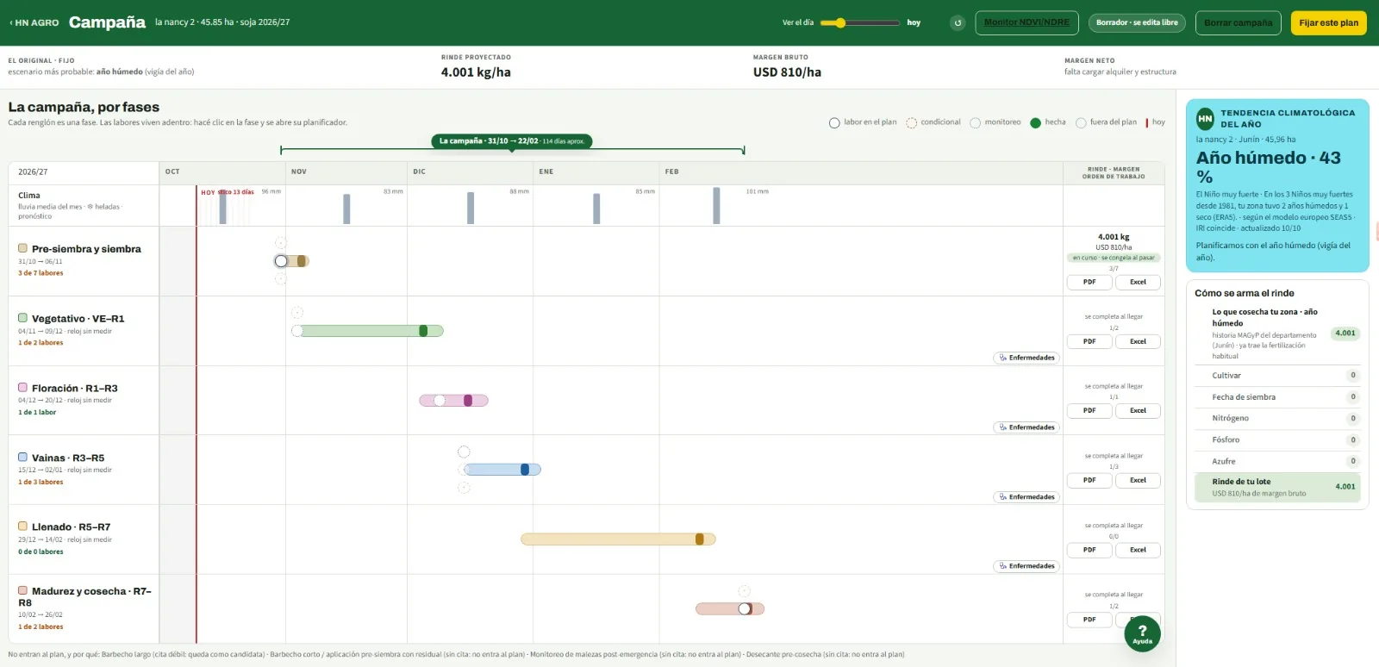
Task: Click the Pre-siembra timeline bar
Action: coord(292,261)
